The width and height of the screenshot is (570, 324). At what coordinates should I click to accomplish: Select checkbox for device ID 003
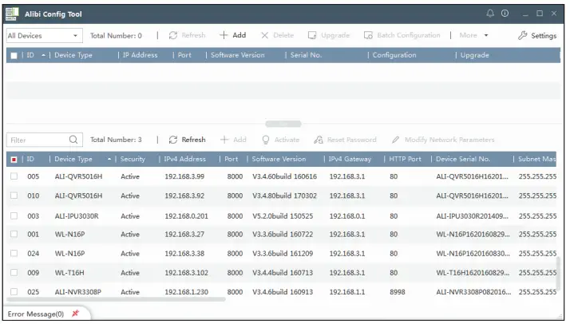[14, 215]
